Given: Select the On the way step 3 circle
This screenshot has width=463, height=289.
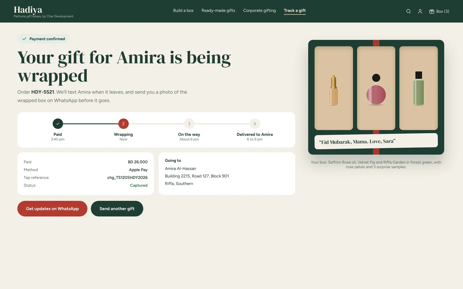Looking at the screenshot, I should pos(189,124).
